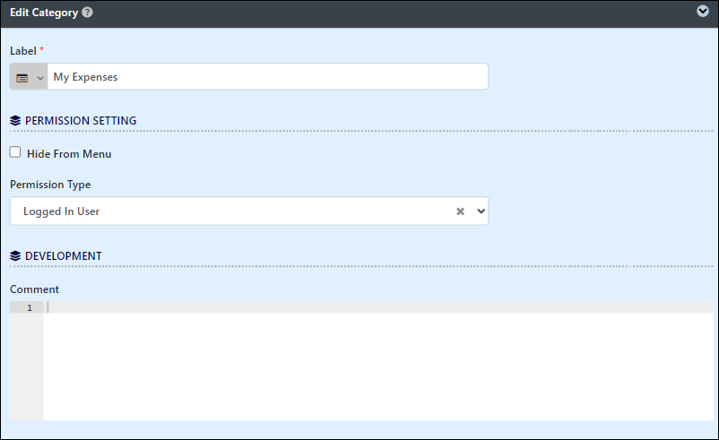Click the Comment field label
Screen dimensions: 719x440
coord(34,289)
